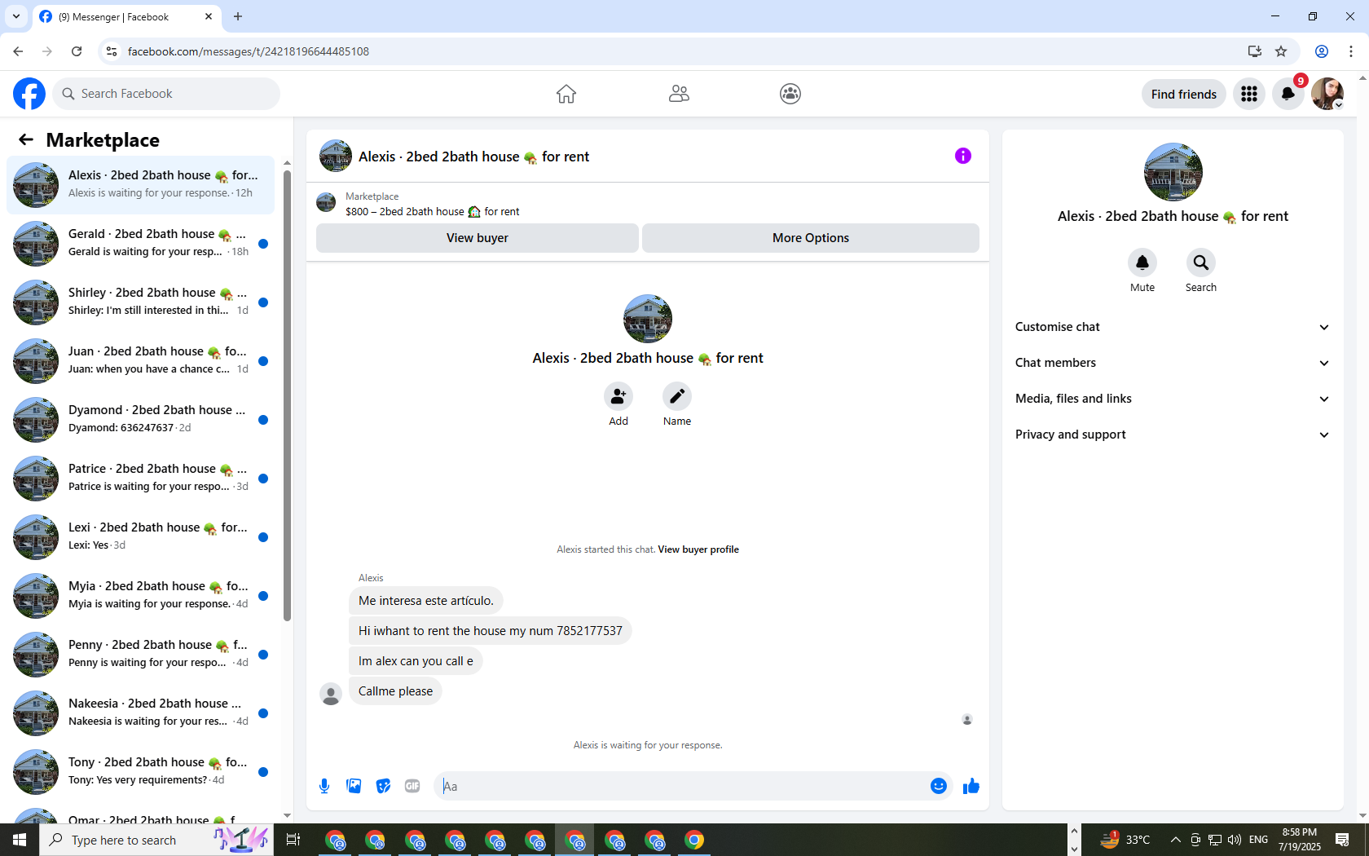This screenshot has height=856, width=1369.
Task: Click the conversation list scrollbar
Action: point(287,395)
